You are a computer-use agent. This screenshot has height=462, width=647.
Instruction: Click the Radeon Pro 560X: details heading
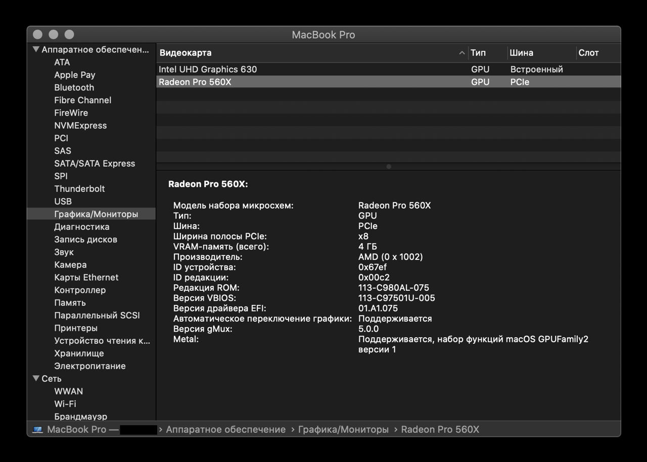click(208, 184)
